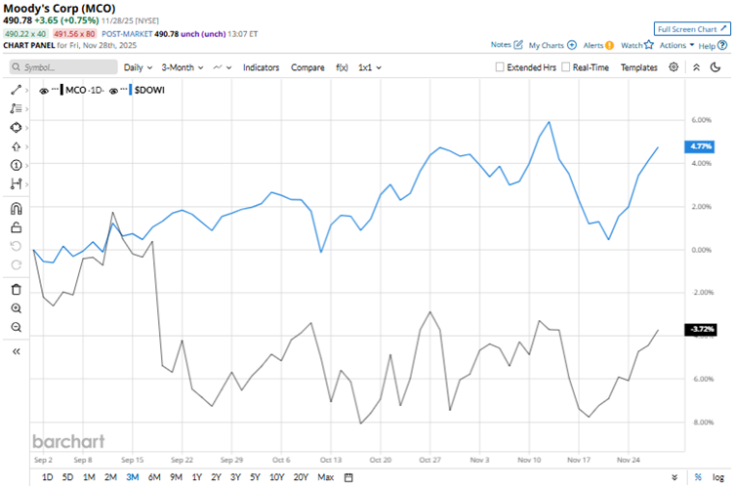Expand the bottom panel double chevron
Screen dimensions: 734x486
click(674, 477)
